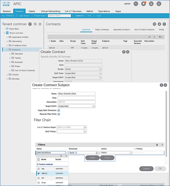The image size is (170, 186).
Task: Open the settings gear in header
Action: [159, 4]
